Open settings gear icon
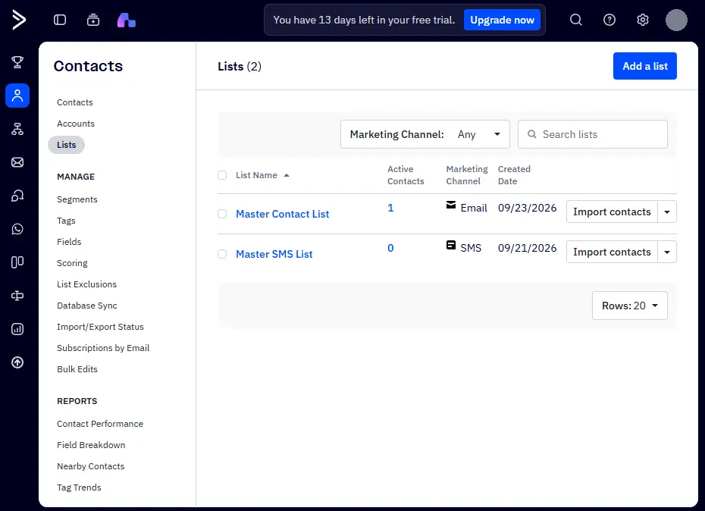Screen dimensions: 705x511 (x=643, y=20)
